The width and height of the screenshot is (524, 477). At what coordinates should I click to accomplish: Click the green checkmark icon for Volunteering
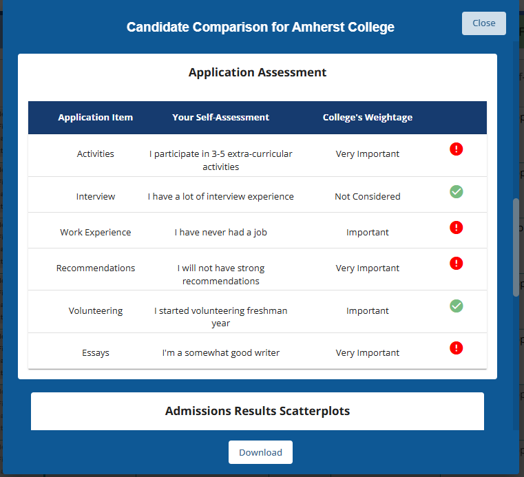tap(456, 306)
